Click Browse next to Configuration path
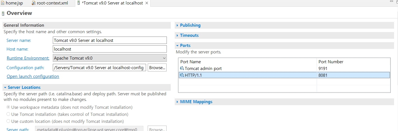This screenshot has height=131, width=398. [157, 67]
